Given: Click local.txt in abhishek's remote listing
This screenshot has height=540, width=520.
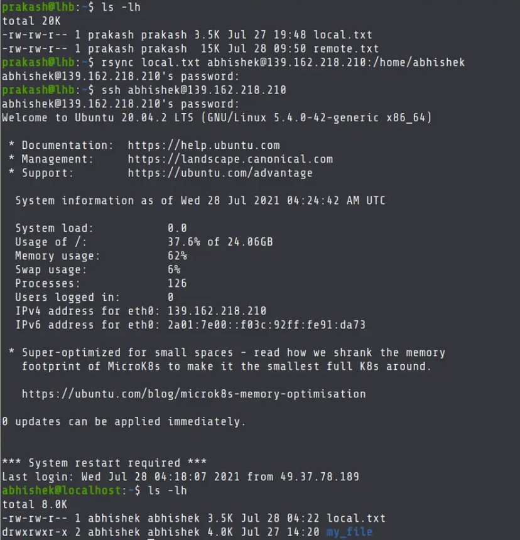Looking at the screenshot, I should (349, 518).
